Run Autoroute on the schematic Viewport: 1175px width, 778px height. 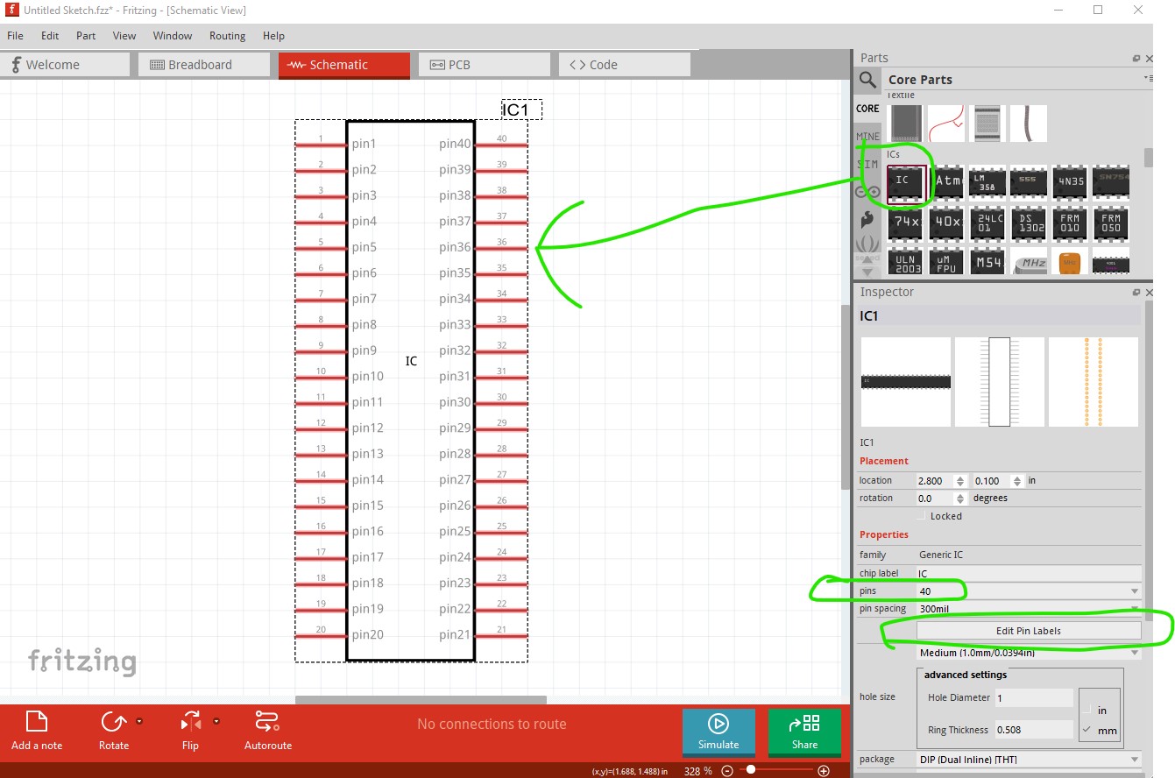[x=267, y=731]
